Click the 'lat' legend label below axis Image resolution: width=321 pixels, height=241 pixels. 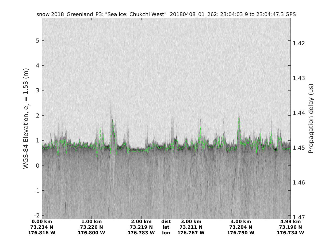[166, 227]
